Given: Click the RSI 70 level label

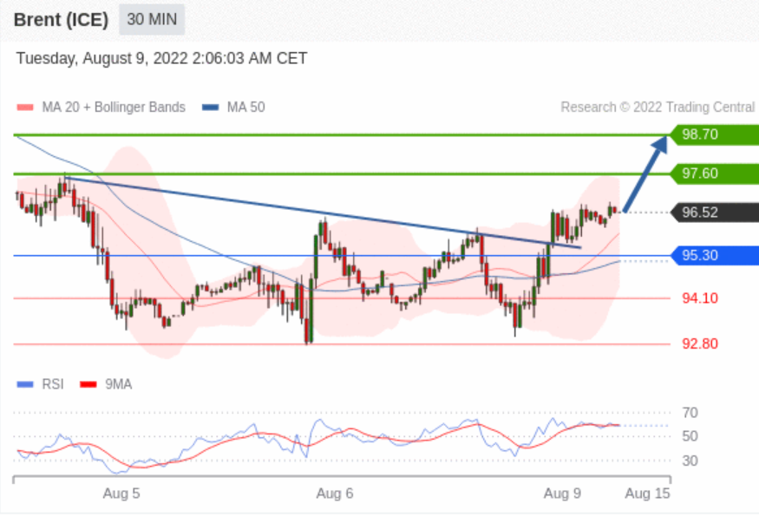Looking at the screenshot, I should [690, 412].
